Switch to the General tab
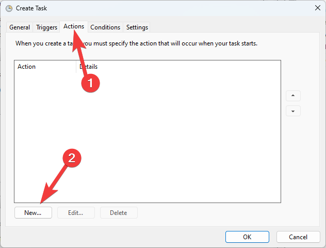 tap(20, 27)
